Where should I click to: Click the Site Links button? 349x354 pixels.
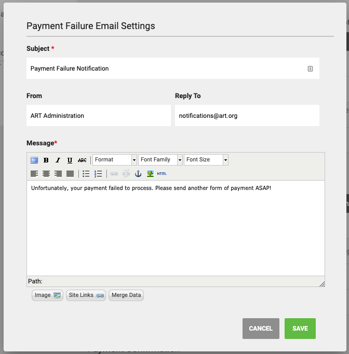pos(86,295)
